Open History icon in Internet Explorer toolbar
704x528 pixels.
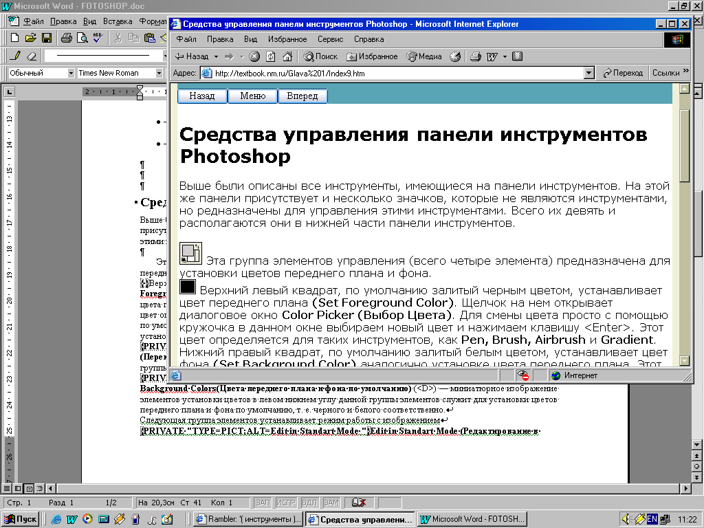pos(455,56)
